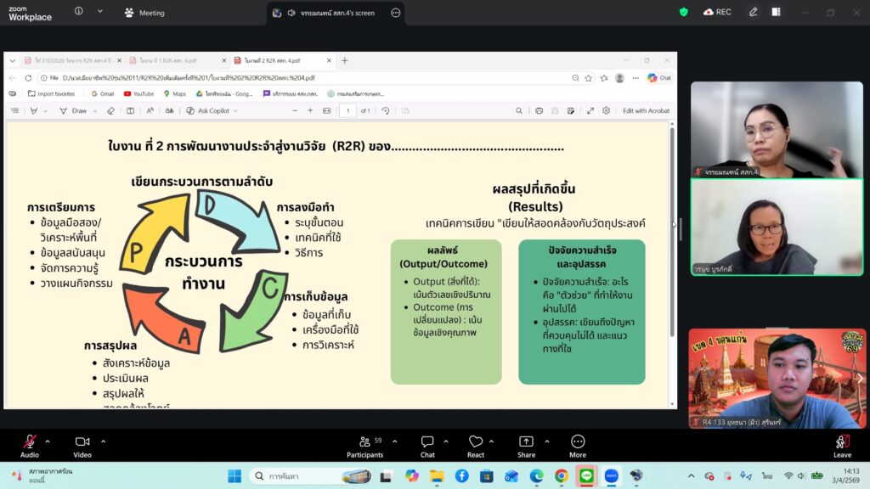
Task: Click the Share screen icon
Action: [526, 443]
